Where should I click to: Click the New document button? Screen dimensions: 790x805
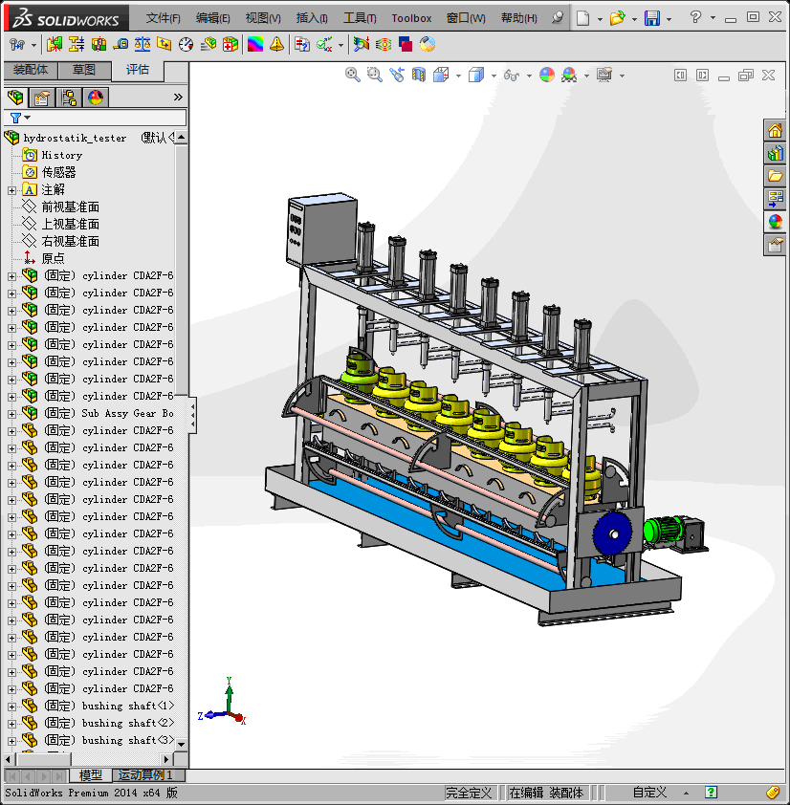coord(582,18)
